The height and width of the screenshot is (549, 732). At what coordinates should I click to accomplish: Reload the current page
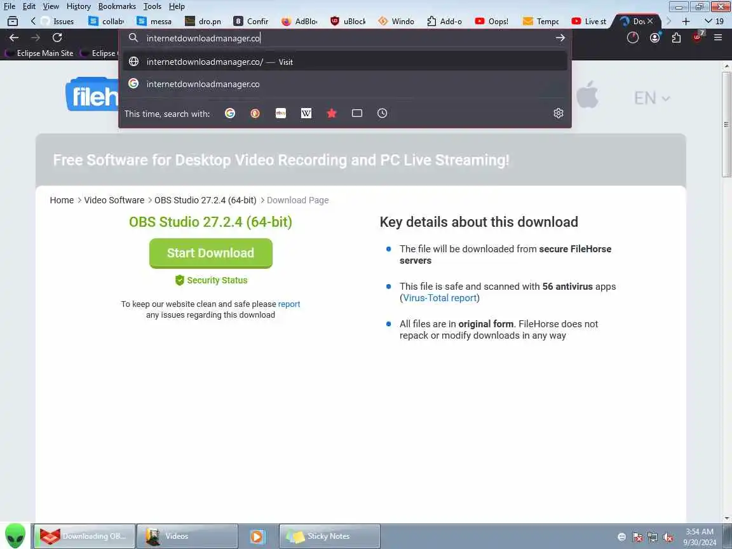coord(57,37)
